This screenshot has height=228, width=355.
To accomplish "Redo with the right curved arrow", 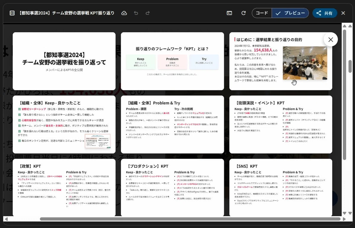I will pyautogui.click(x=148, y=13).
